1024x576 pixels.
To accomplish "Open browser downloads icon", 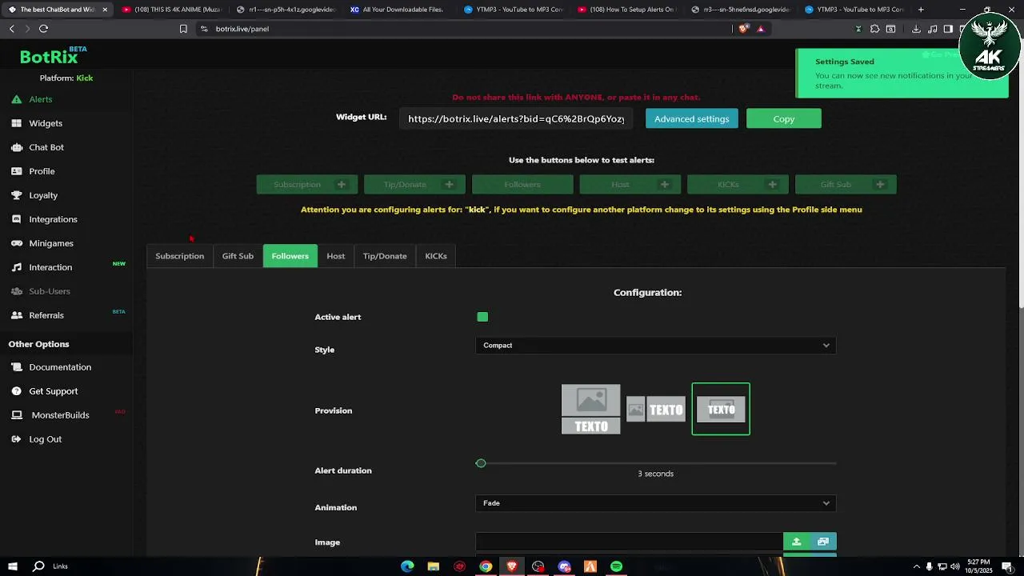I will click(x=916, y=29).
